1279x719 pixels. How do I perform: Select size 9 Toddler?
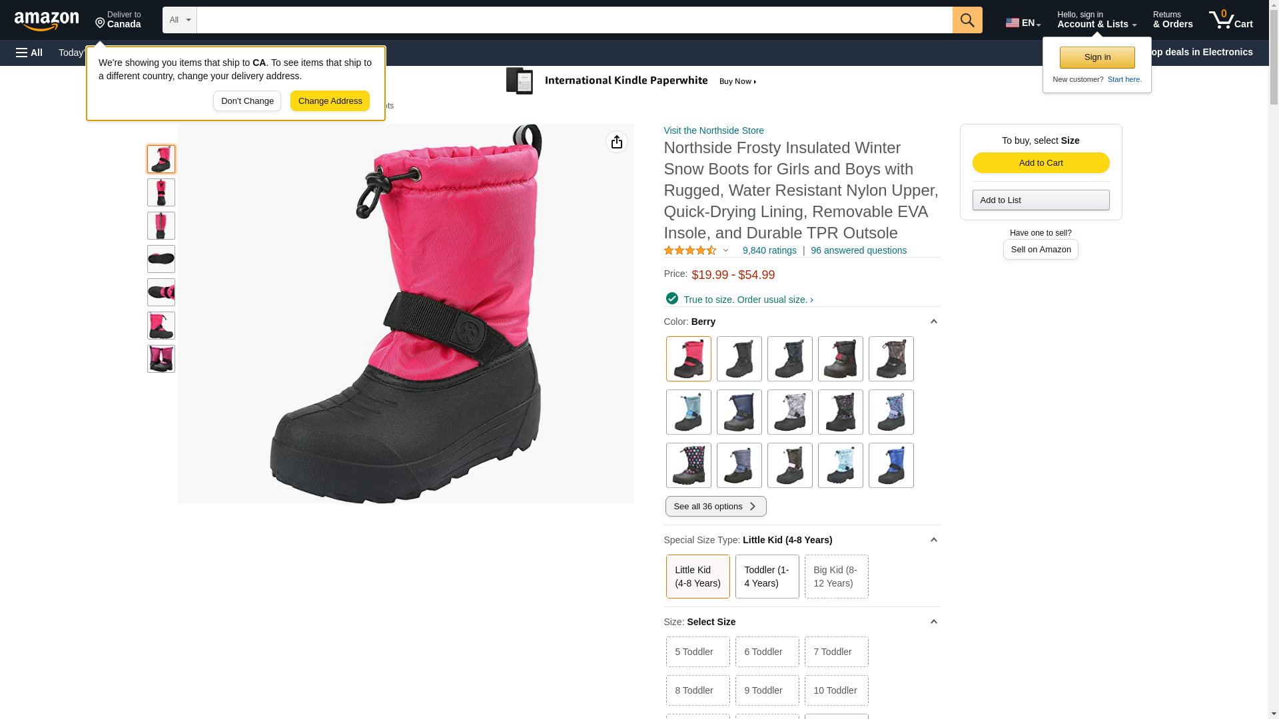point(767,690)
